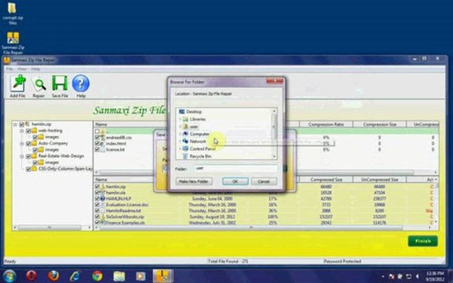453x283 pixels.
Task: Collapse the web-hosting tree node
Action: (x=22, y=130)
